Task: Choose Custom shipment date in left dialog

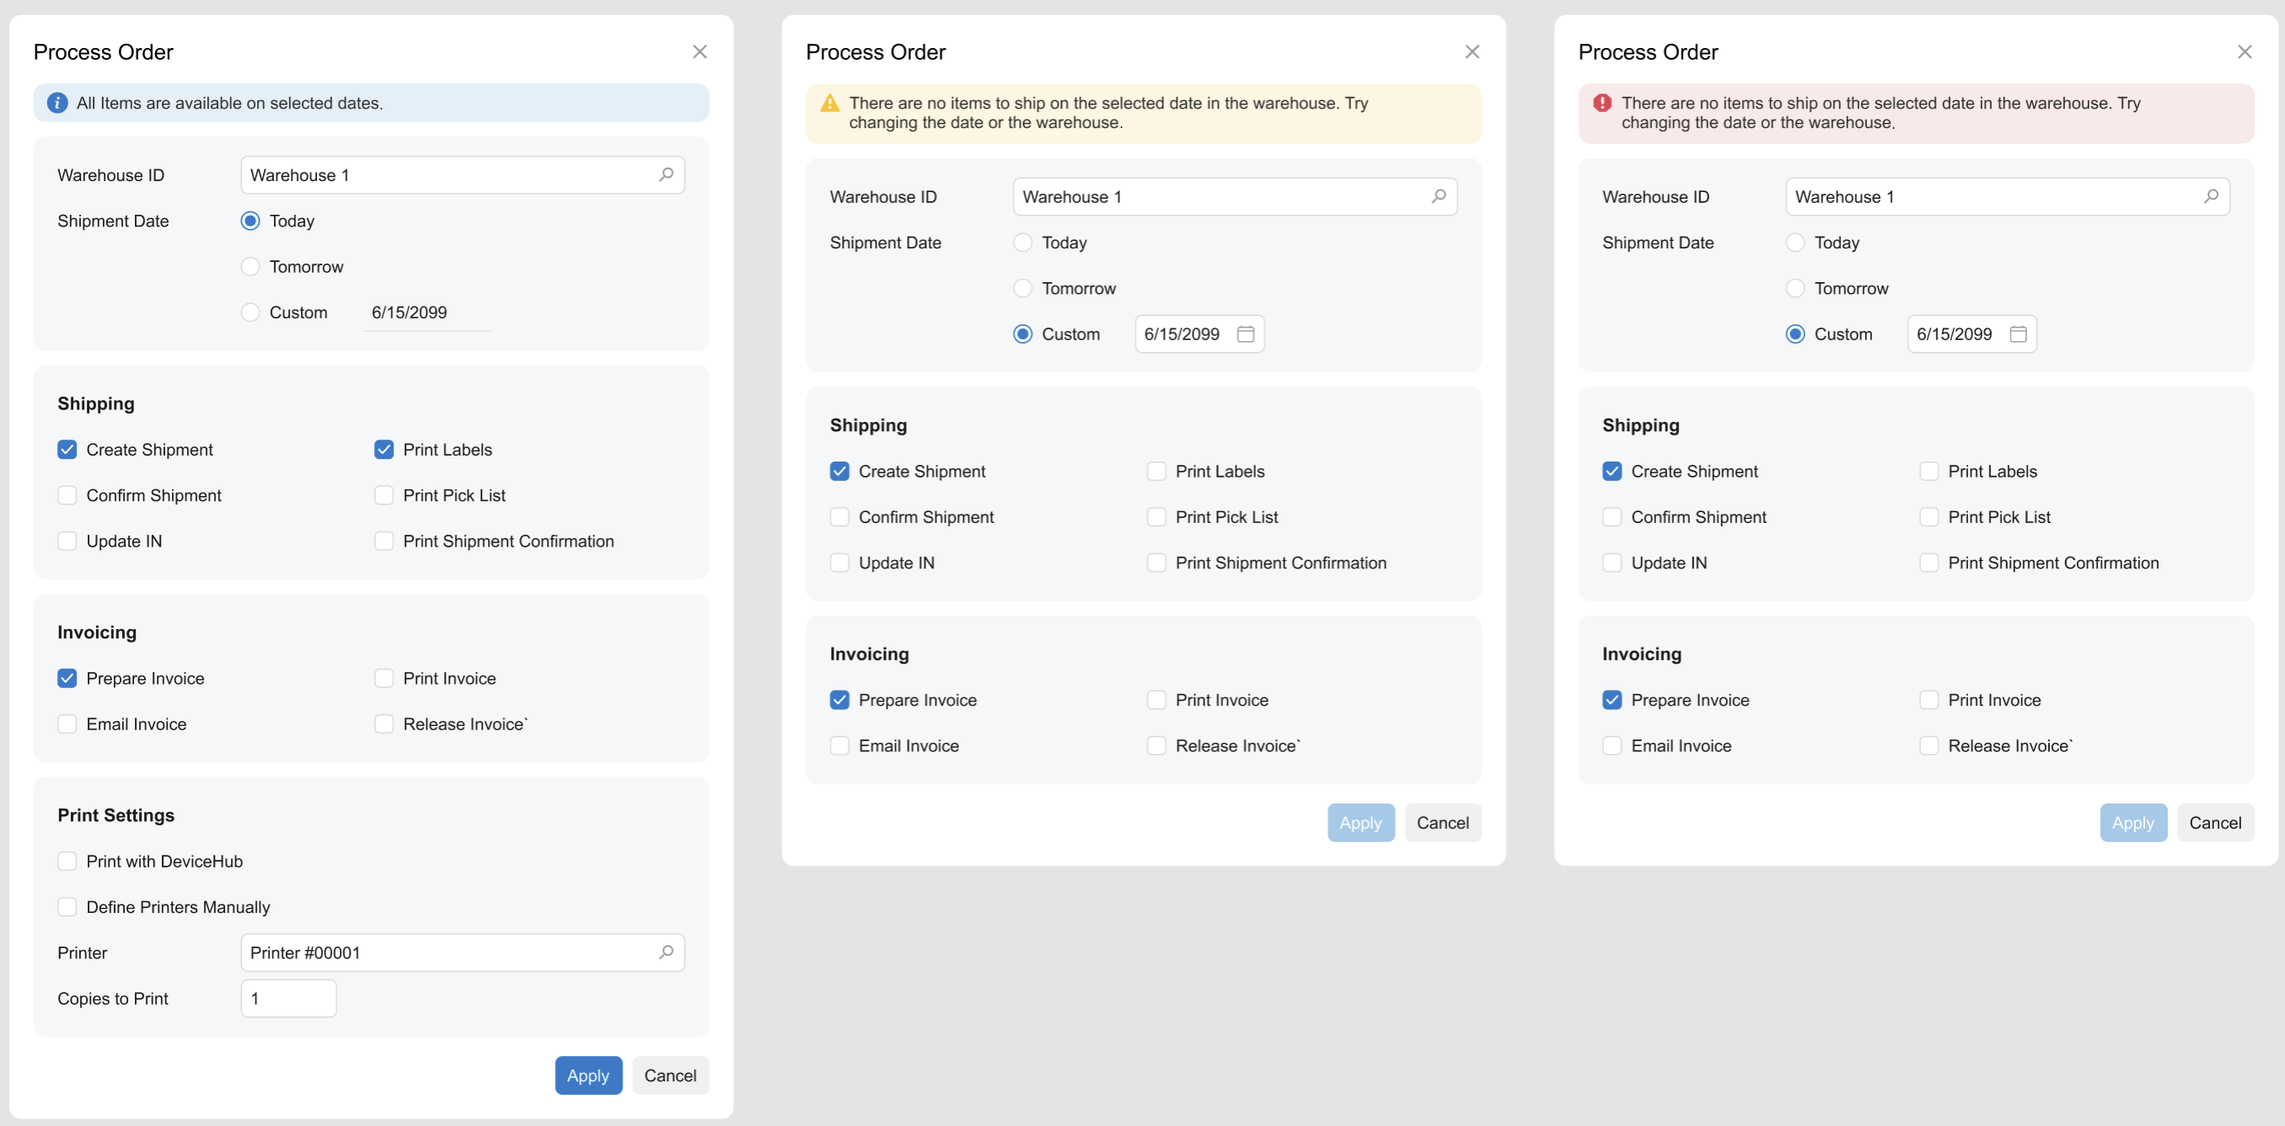Action: pyautogui.click(x=251, y=312)
